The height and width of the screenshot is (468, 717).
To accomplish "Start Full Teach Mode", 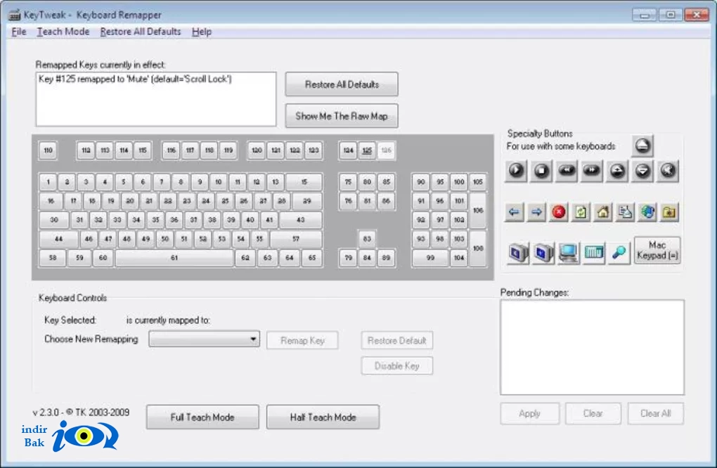I will point(202,417).
